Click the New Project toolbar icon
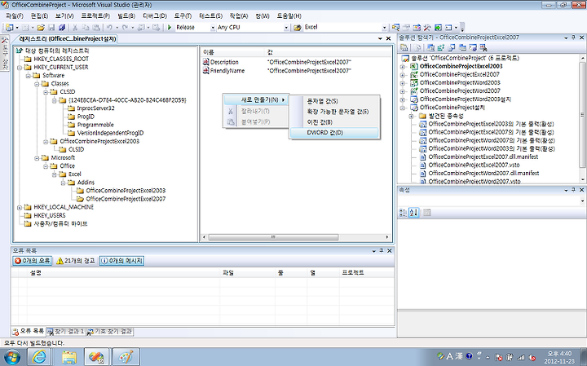Viewport: 587px width, 366px height. [10, 28]
